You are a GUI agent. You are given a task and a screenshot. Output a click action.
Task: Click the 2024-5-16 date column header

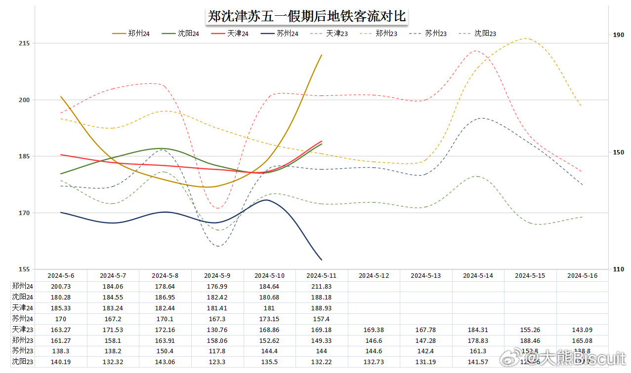[582, 276]
